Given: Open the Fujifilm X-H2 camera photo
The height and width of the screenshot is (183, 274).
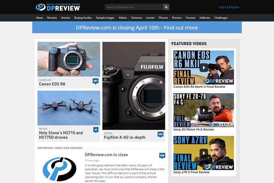Looking at the screenshot, I should [x=134, y=86].
